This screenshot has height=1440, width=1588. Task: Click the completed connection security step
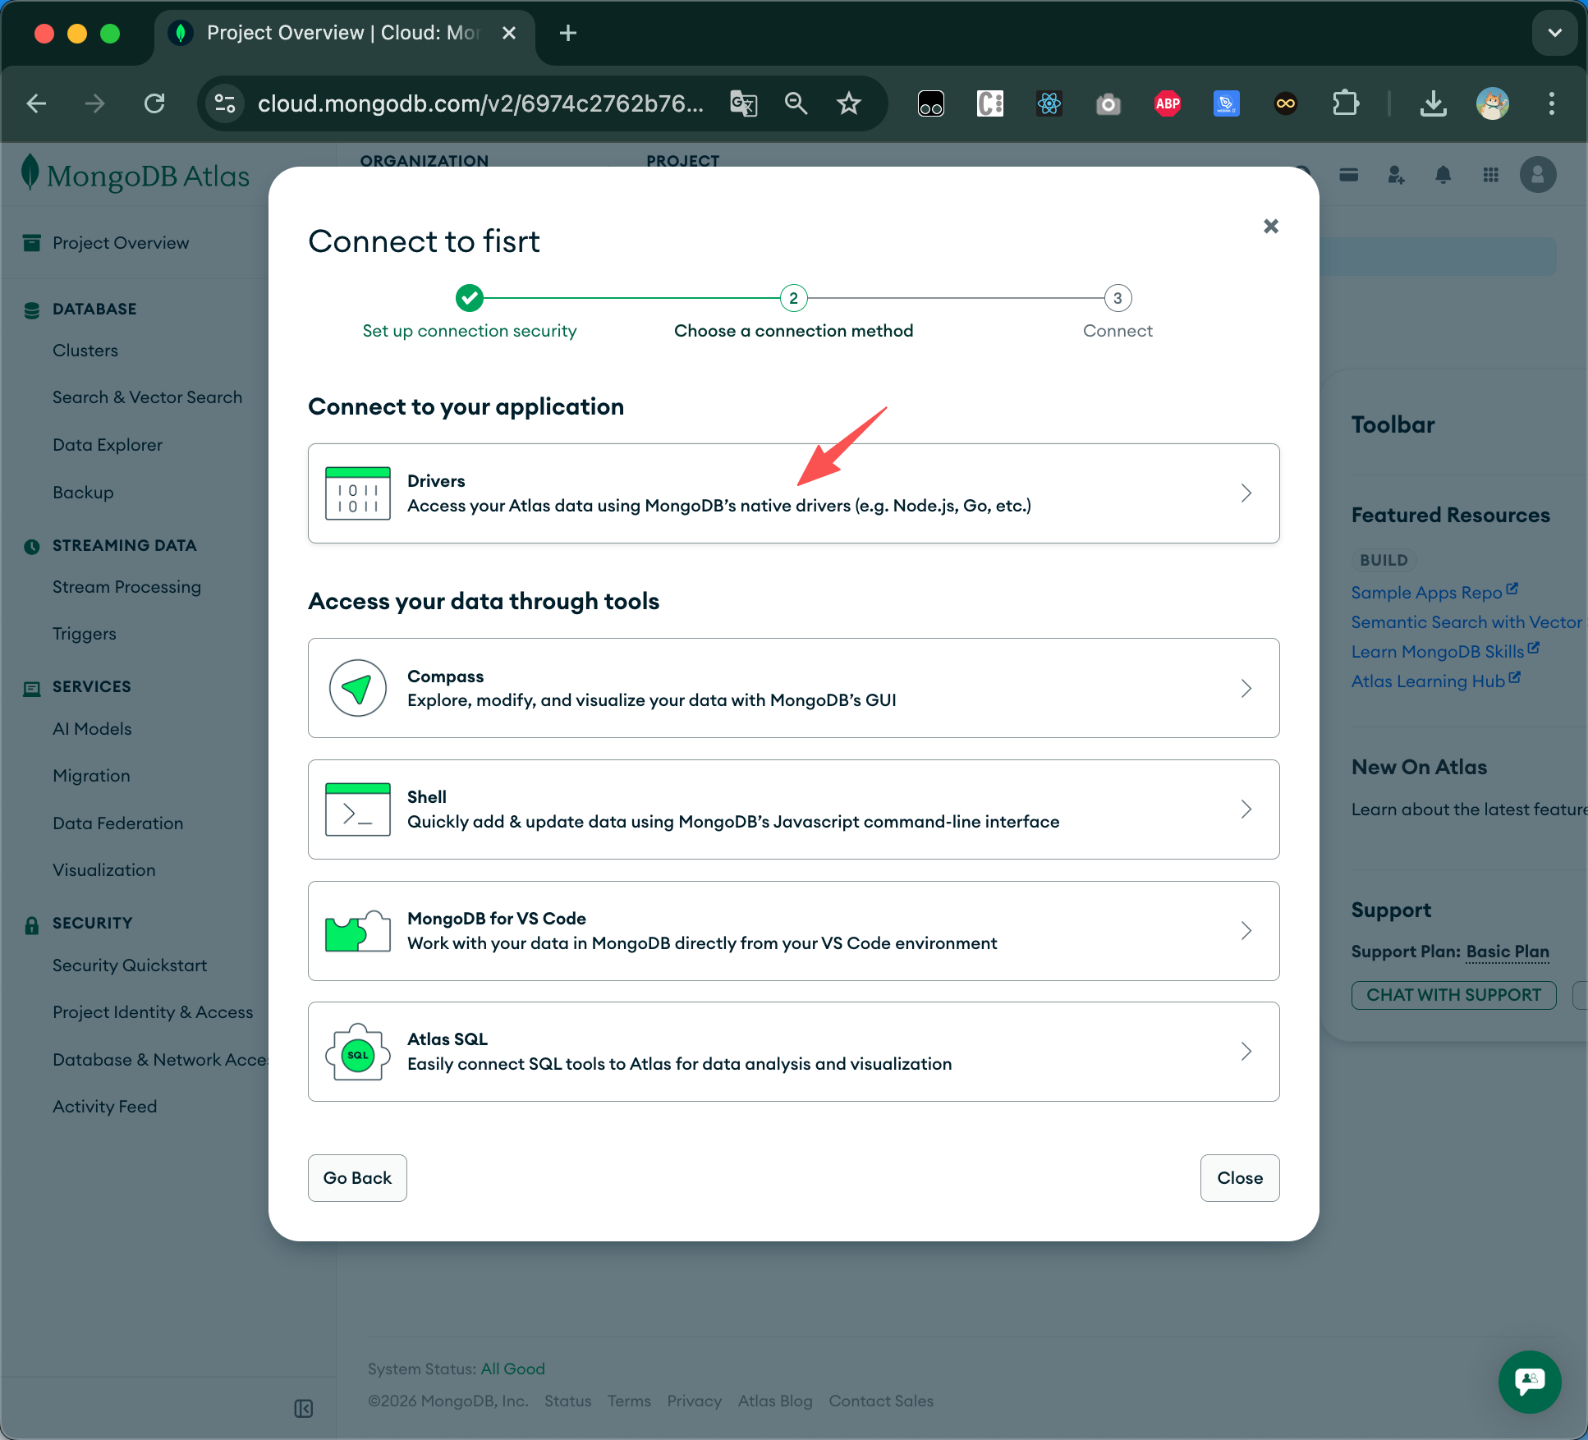pyautogui.click(x=470, y=298)
